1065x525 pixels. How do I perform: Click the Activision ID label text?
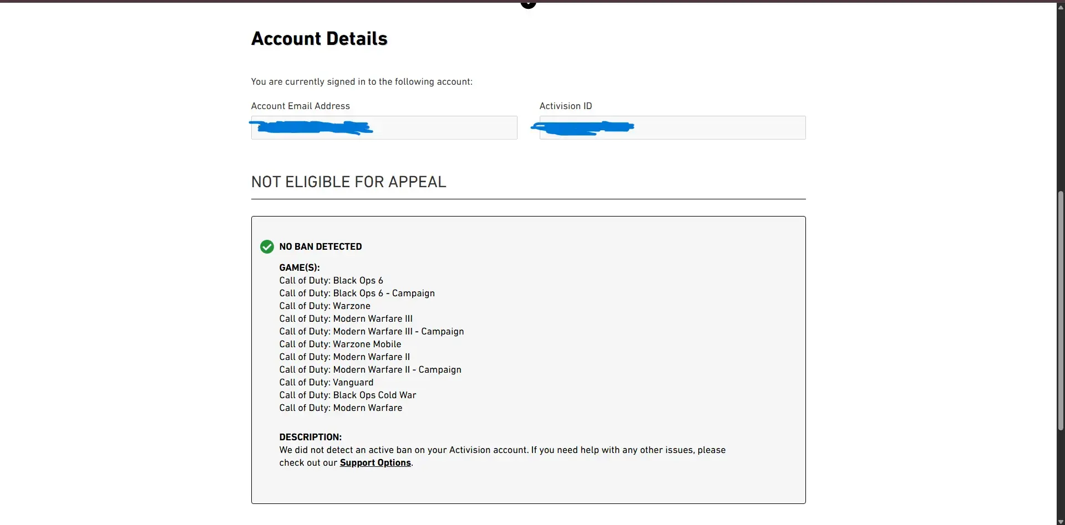click(x=565, y=106)
